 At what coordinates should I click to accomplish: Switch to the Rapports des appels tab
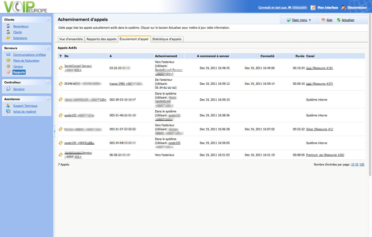[101, 39]
